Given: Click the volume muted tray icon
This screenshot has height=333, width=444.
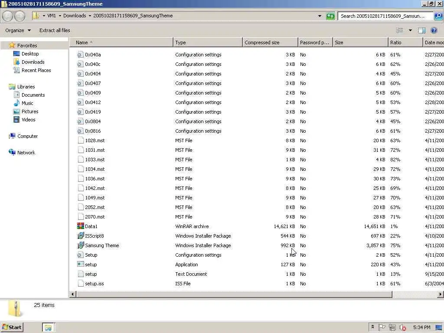Looking at the screenshot, I should tap(402, 327).
